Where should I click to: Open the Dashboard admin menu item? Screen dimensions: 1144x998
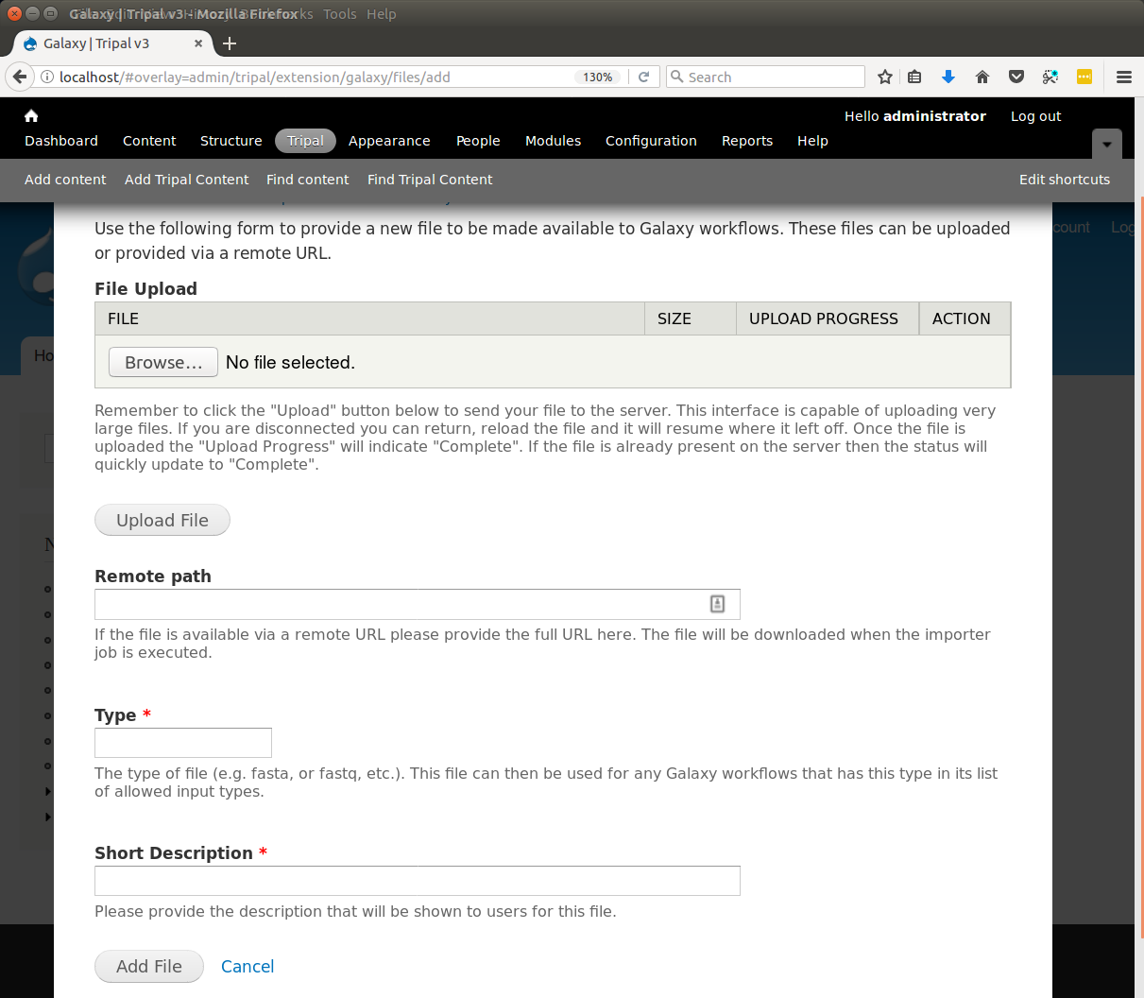coord(61,141)
